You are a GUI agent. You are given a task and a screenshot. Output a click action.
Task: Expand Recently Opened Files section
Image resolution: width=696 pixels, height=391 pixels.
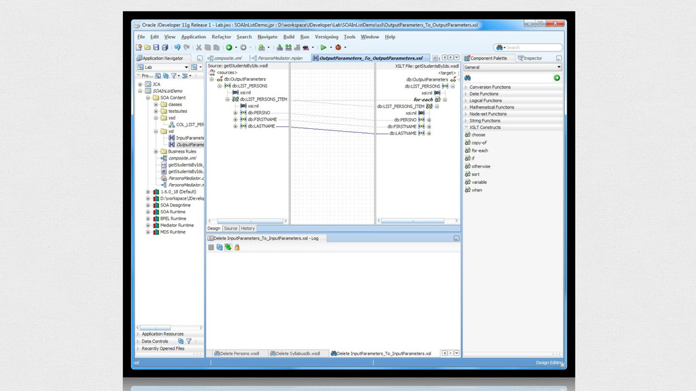138,349
